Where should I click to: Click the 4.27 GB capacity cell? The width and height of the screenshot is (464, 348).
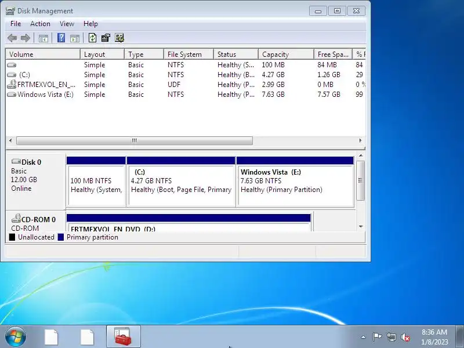(273, 75)
